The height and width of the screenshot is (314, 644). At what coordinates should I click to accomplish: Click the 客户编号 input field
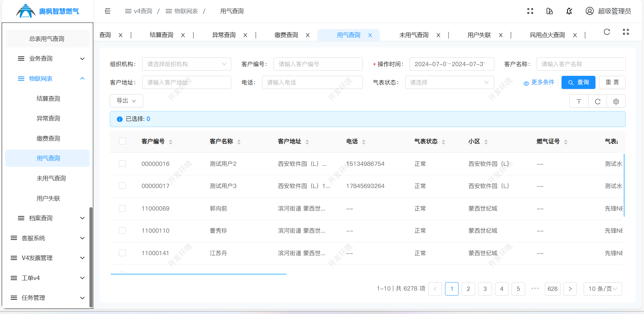(318, 64)
